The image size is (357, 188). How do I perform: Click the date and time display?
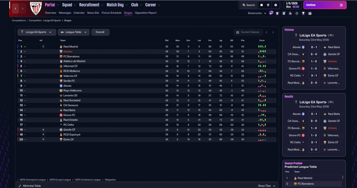click(x=293, y=5)
